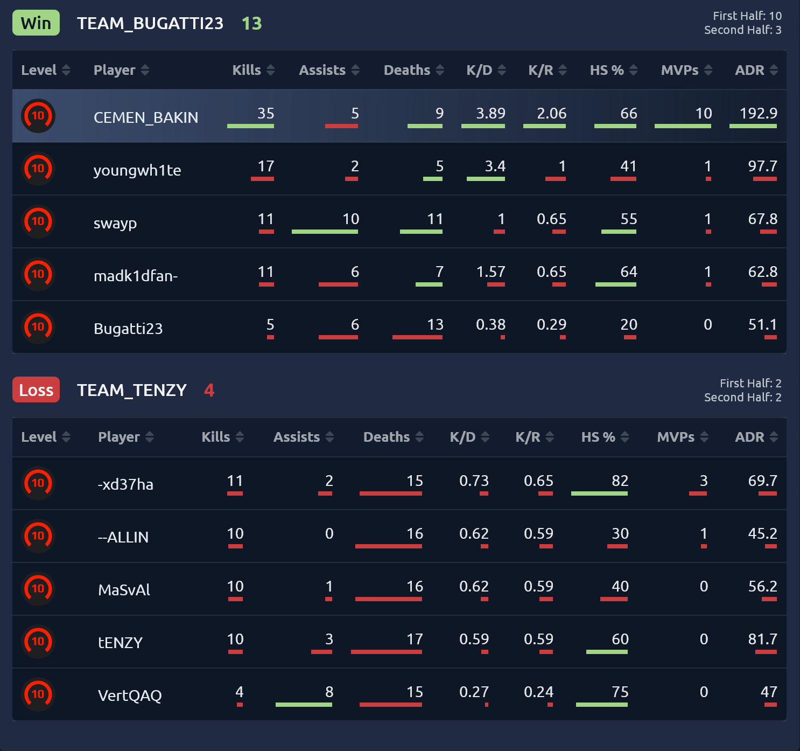Open --ALLIN player profile

click(123, 537)
